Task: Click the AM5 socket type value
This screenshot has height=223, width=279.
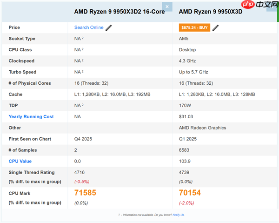Action: tap(184, 39)
